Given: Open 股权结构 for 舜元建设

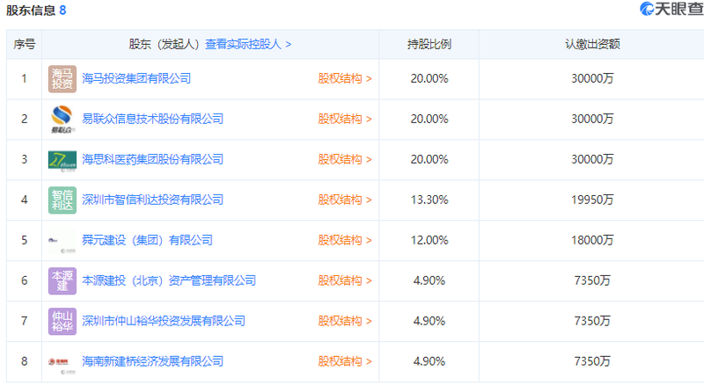Looking at the screenshot, I should click(x=345, y=240).
